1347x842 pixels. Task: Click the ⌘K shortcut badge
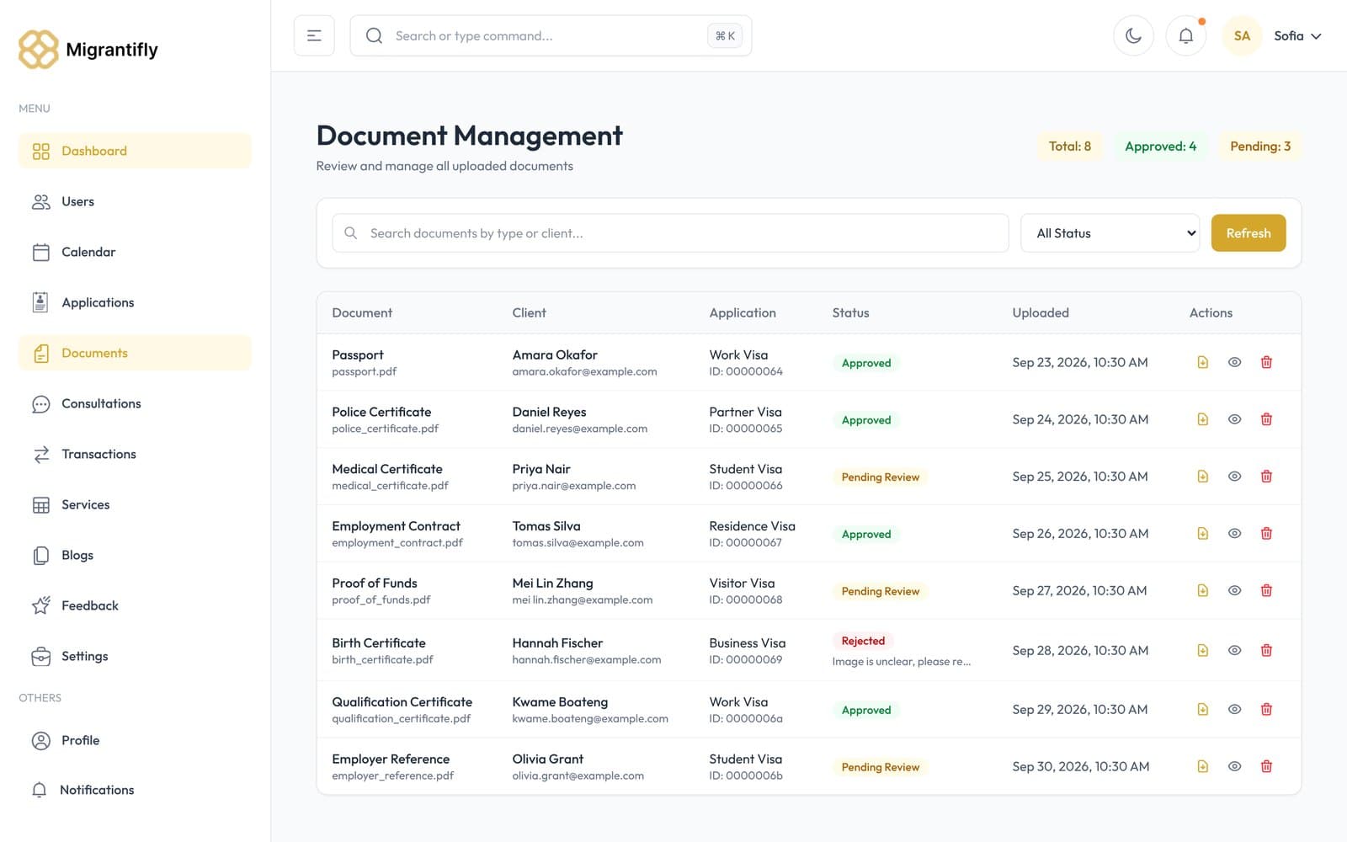tap(725, 35)
